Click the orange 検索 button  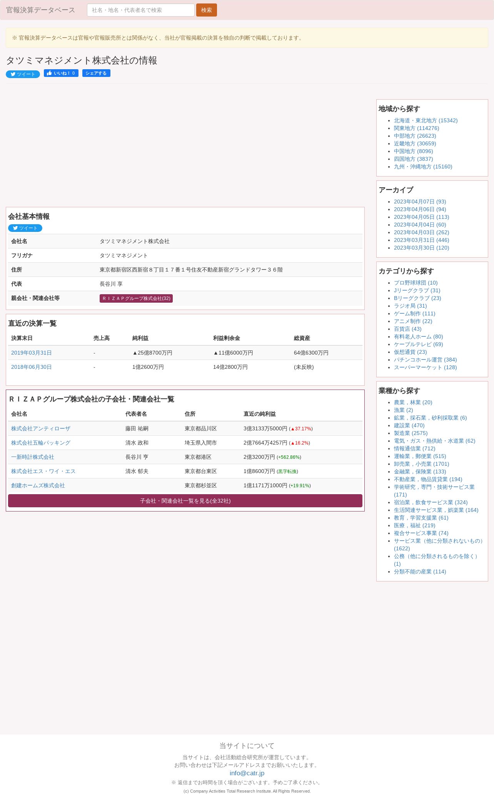207,10
